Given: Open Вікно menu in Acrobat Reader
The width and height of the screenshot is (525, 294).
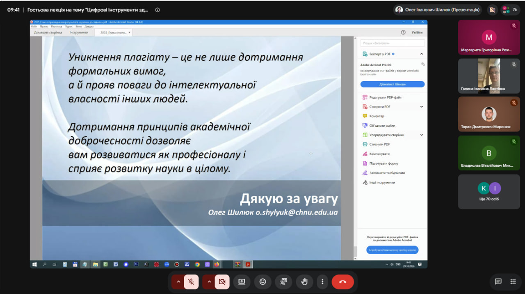Looking at the screenshot, I should (x=78, y=26).
